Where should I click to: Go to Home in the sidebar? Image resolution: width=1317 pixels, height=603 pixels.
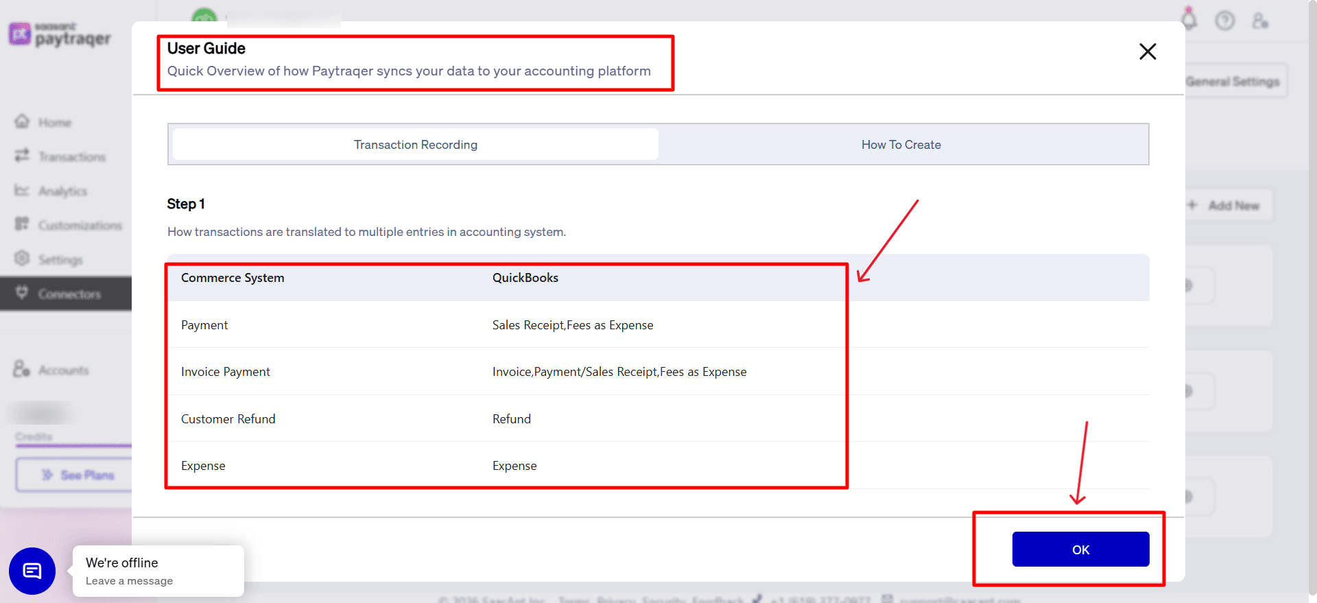44,122
